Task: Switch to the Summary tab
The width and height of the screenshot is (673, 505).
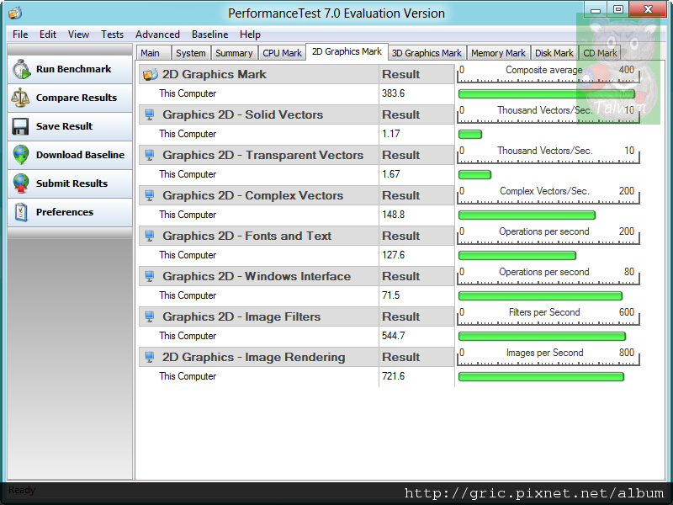Action: click(234, 53)
